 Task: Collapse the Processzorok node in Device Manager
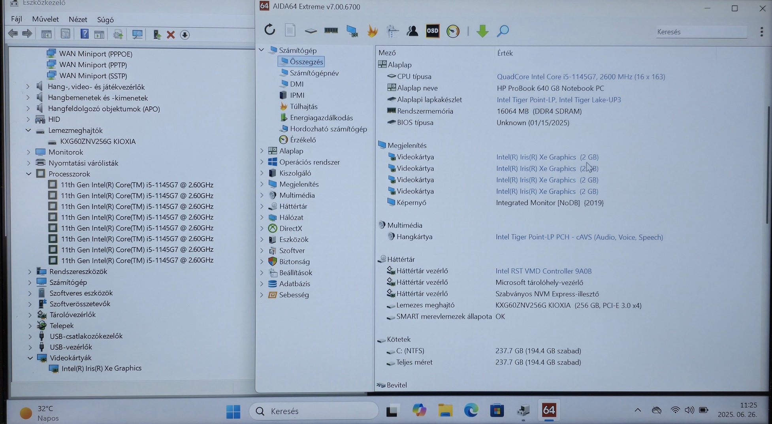point(28,173)
